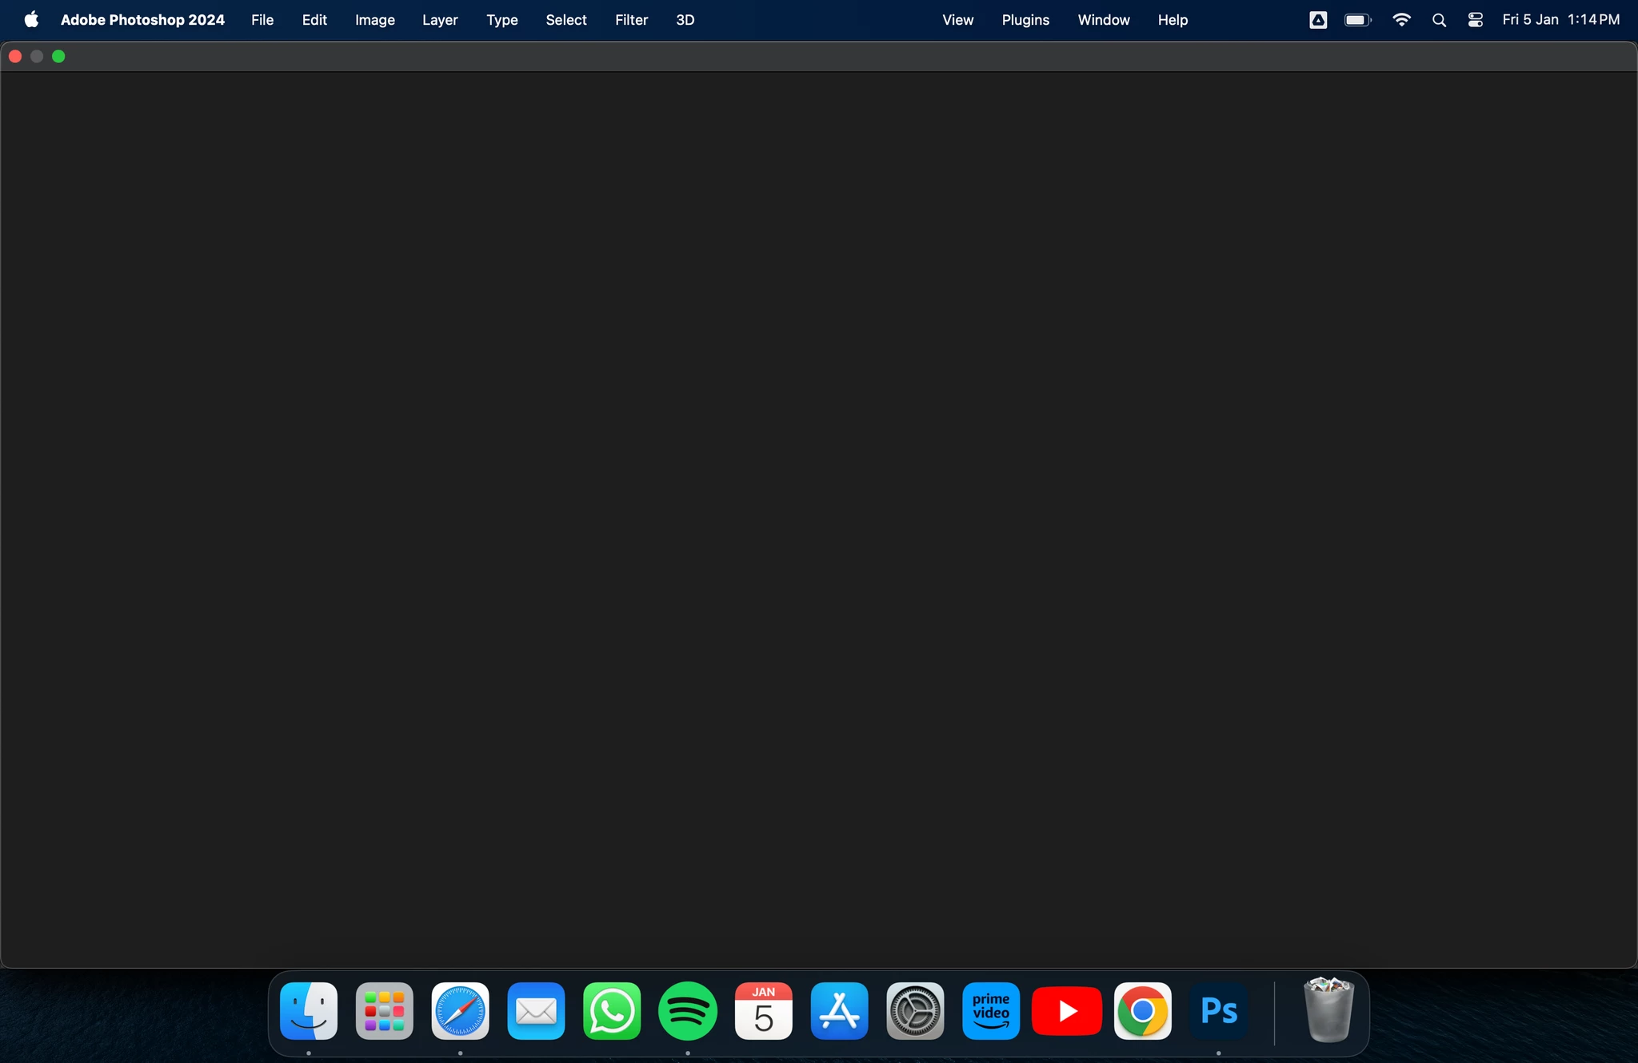This screenshot has height=1063, width=1638.
Task: Click the date and time display
Action: (1560, 20)
